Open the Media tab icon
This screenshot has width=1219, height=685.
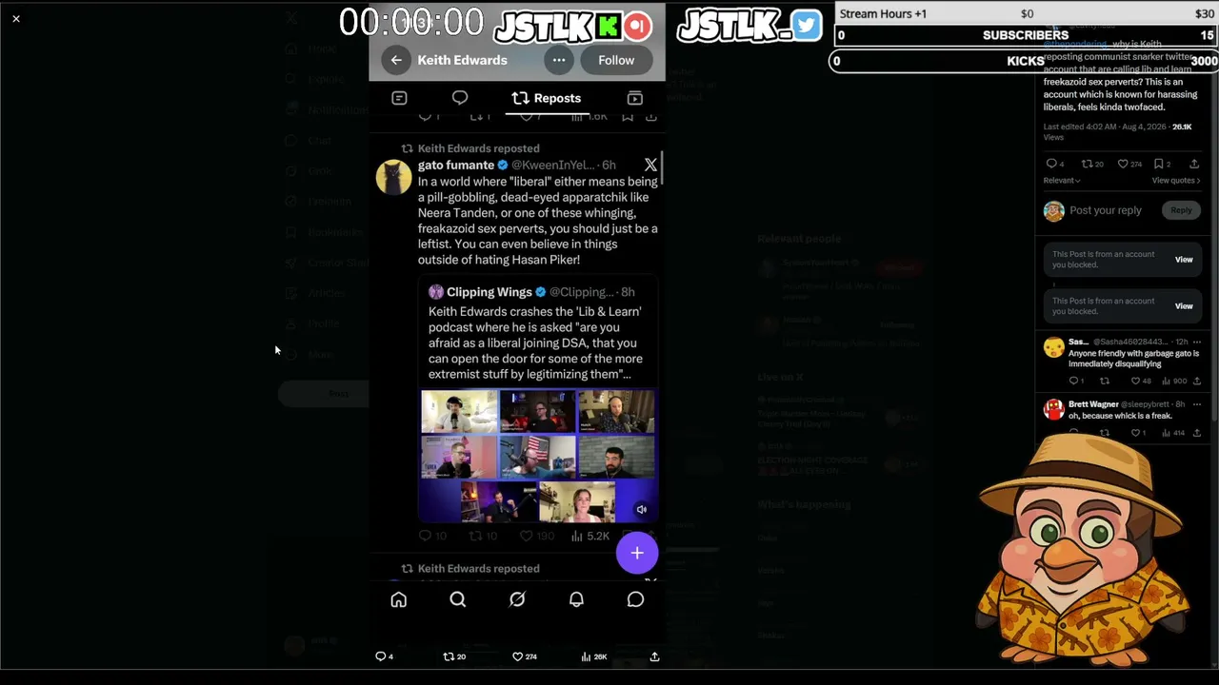(635, 98)
